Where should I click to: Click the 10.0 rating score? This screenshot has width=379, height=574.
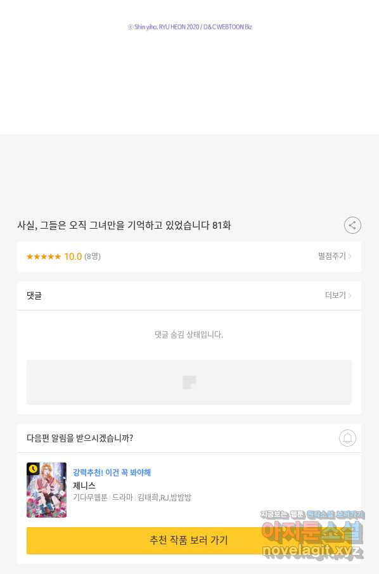click(x=73, y=257)
